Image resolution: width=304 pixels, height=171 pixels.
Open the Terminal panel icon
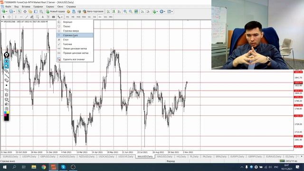pyautogui.click(x=36, y=11)
